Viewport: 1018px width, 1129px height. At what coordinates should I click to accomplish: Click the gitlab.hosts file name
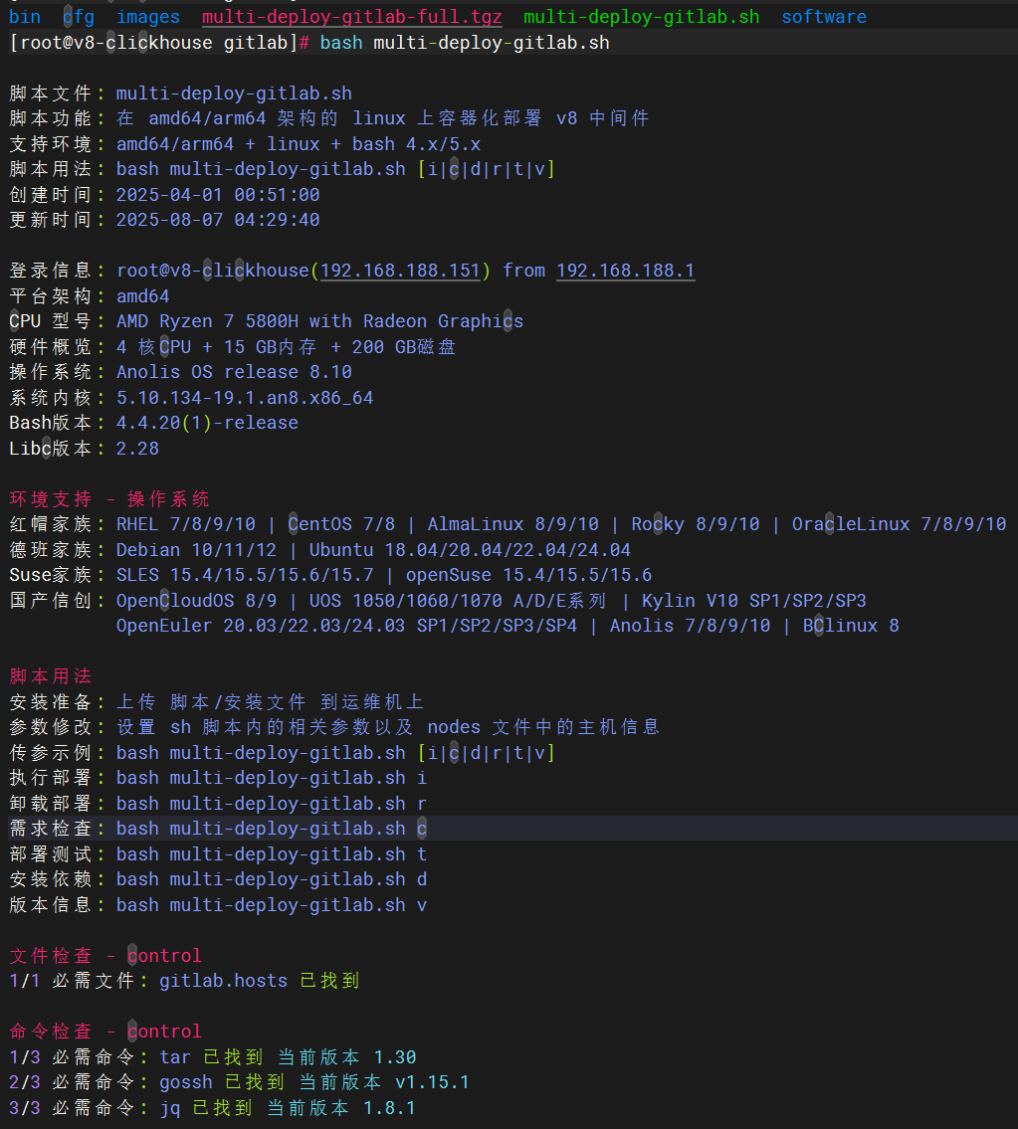click(x=223, y=981)
